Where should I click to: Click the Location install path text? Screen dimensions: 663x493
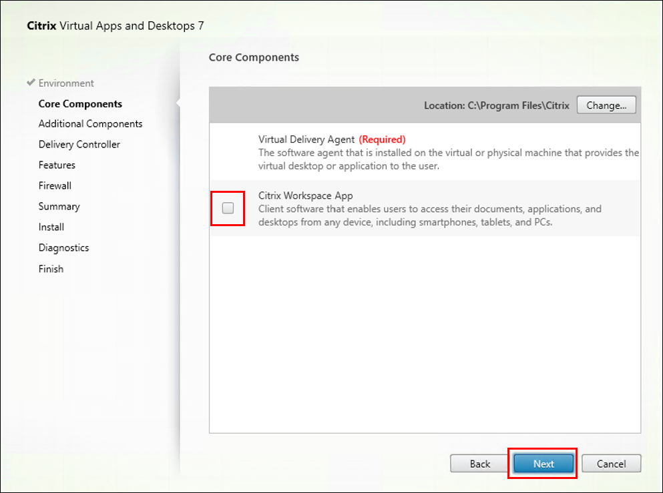click(497, 105)
